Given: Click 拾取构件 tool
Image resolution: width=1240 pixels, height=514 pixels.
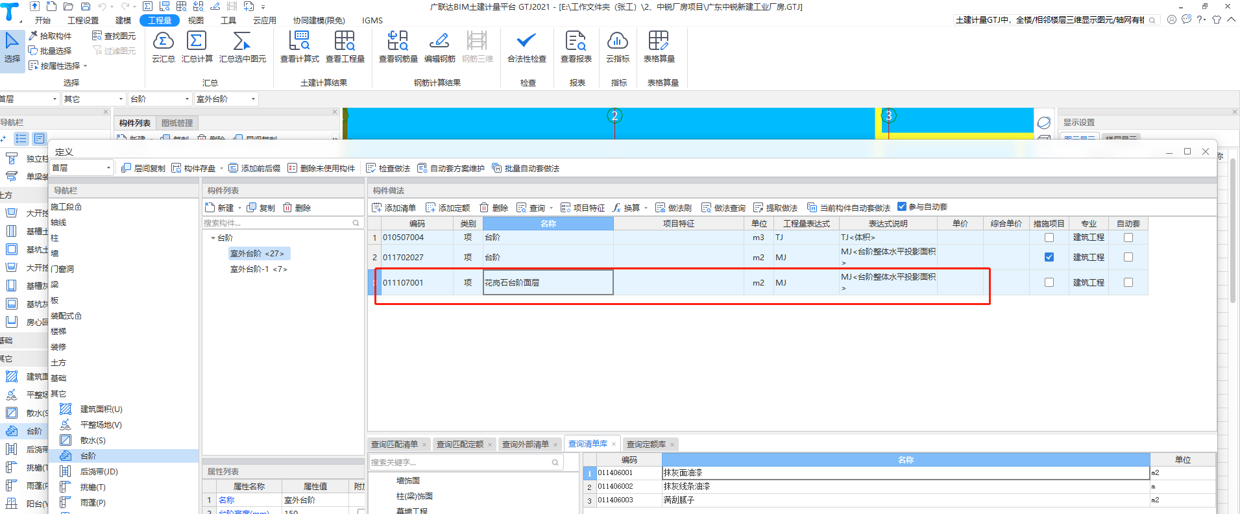Looking at the screenshot, I should (x=50, y=36).
